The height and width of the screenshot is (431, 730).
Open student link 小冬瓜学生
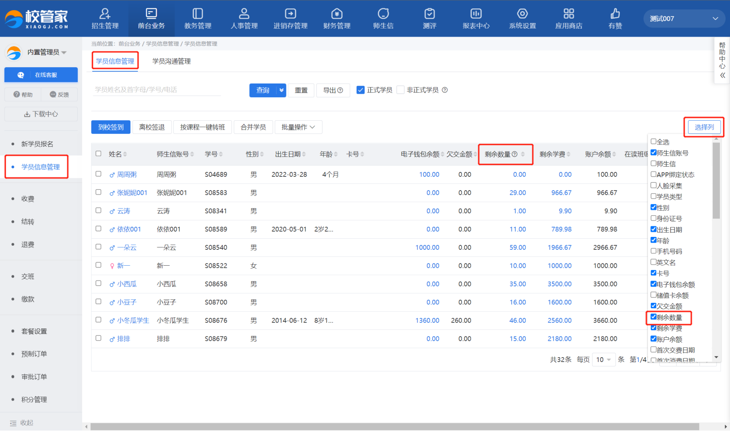click(x=133, y=320)
